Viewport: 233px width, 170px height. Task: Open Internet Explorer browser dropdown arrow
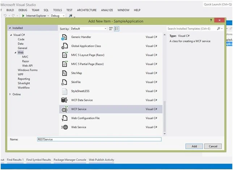pos(48,16)
